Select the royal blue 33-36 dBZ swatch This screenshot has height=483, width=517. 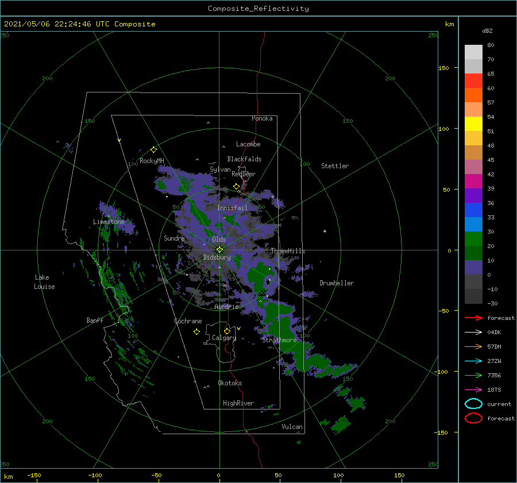click(473, 210)
